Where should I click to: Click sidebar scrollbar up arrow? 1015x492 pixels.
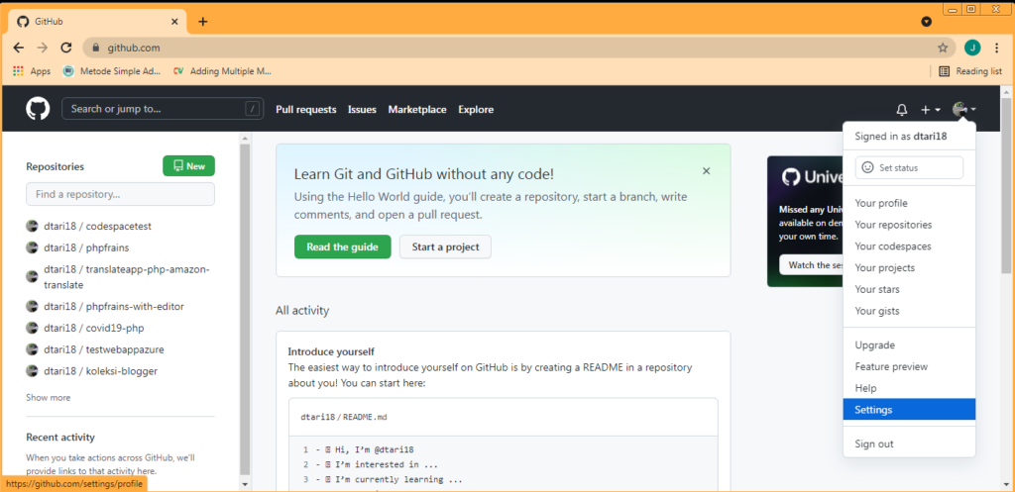pyautogui.click(x=245, y=138)
